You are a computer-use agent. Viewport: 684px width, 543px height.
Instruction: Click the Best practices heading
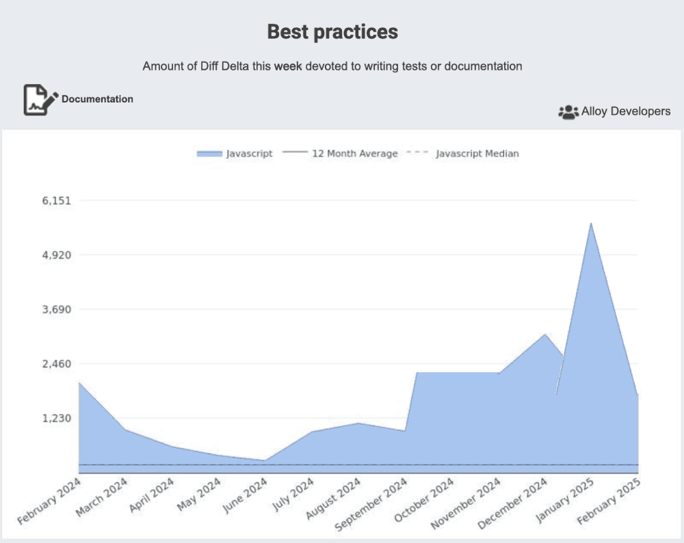[332, 31]
